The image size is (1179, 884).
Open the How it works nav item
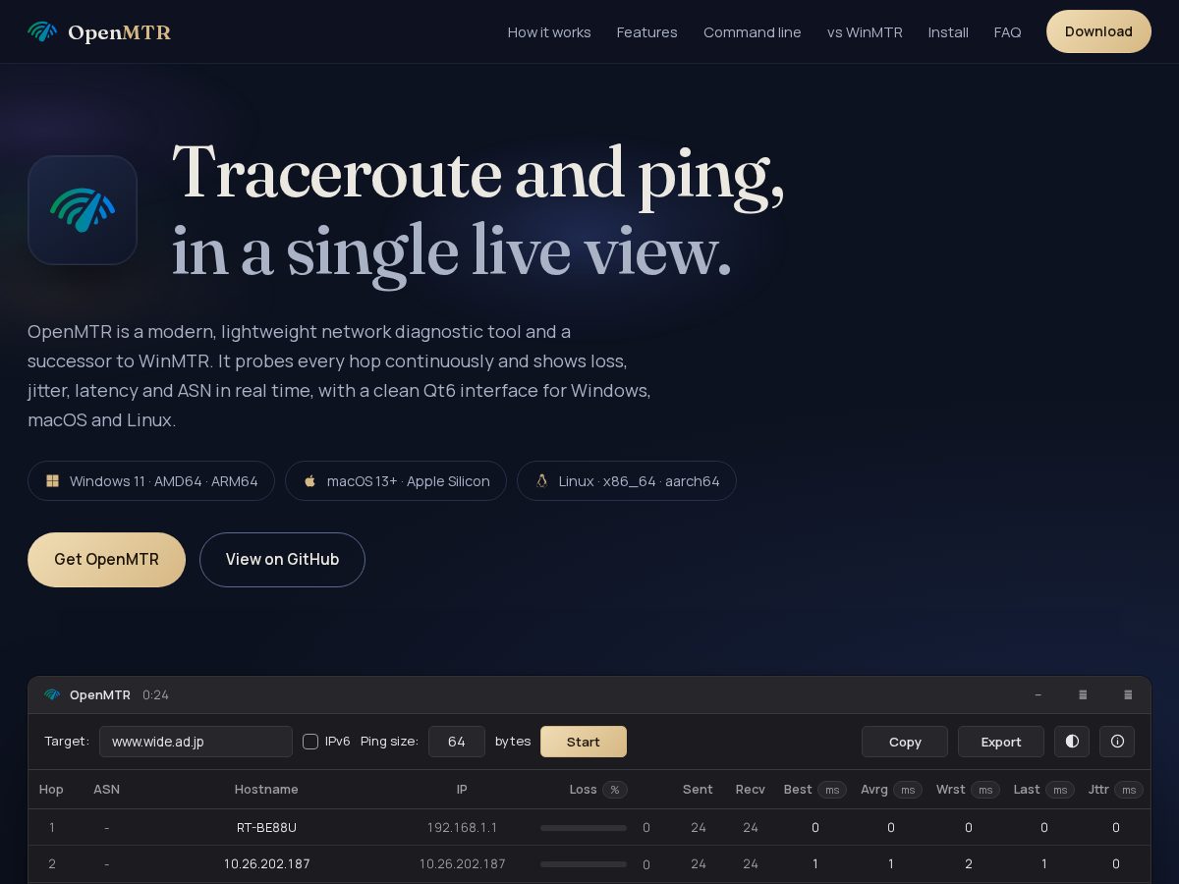pyautogui.click(x=549, y=32)
